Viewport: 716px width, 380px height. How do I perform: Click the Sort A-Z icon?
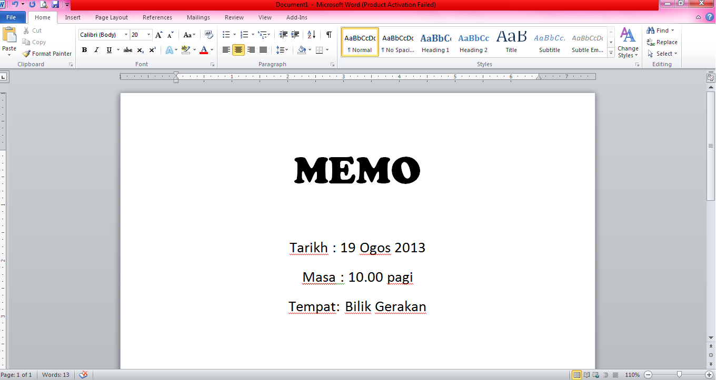click(311, 35)
